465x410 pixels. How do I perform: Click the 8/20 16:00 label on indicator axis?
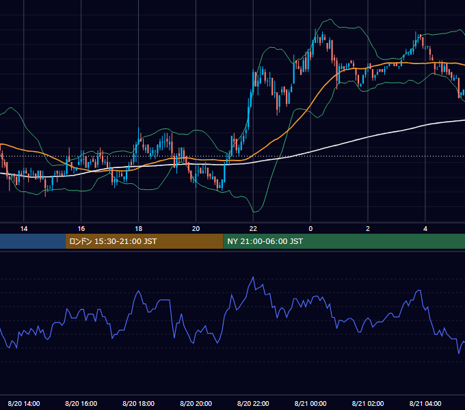(x=81, y=403)
